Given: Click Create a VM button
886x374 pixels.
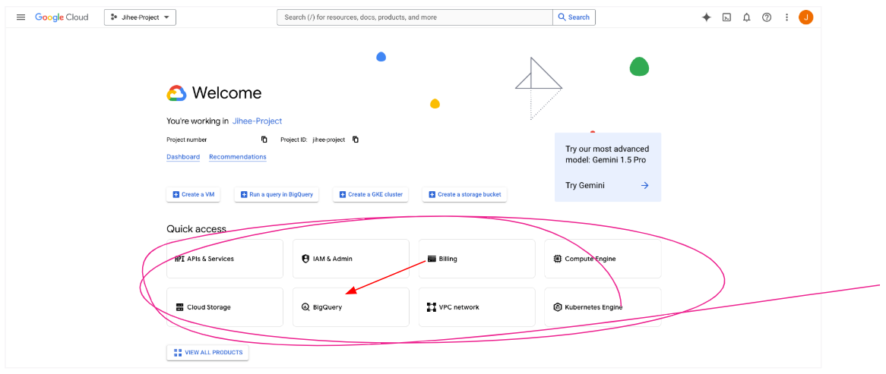Looking at the screenshot, I should pyautogui.click(x=193, y=195).
